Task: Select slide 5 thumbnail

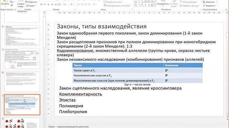Action: tap(22, 105)
